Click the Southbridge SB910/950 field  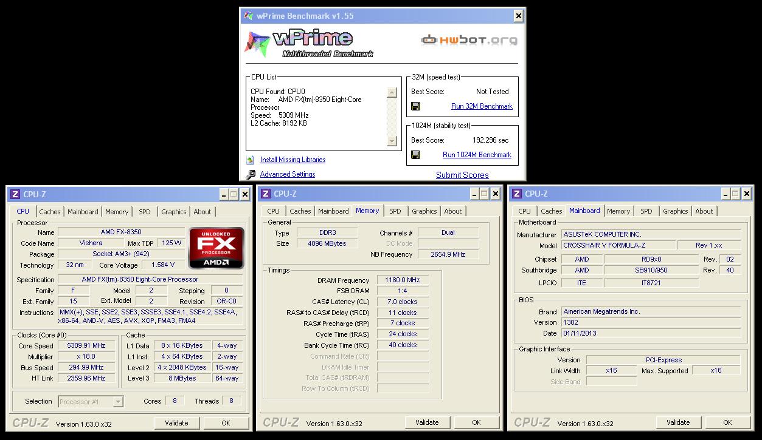pyautogui.click(x=651, y=271)
